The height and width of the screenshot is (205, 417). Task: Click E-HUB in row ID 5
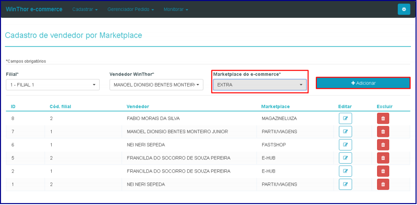point(268,158)
